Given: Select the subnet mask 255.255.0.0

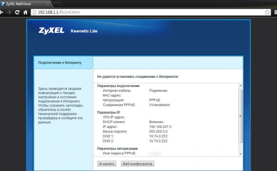Looking at the screenshot, I should click(x=158, y=132).
